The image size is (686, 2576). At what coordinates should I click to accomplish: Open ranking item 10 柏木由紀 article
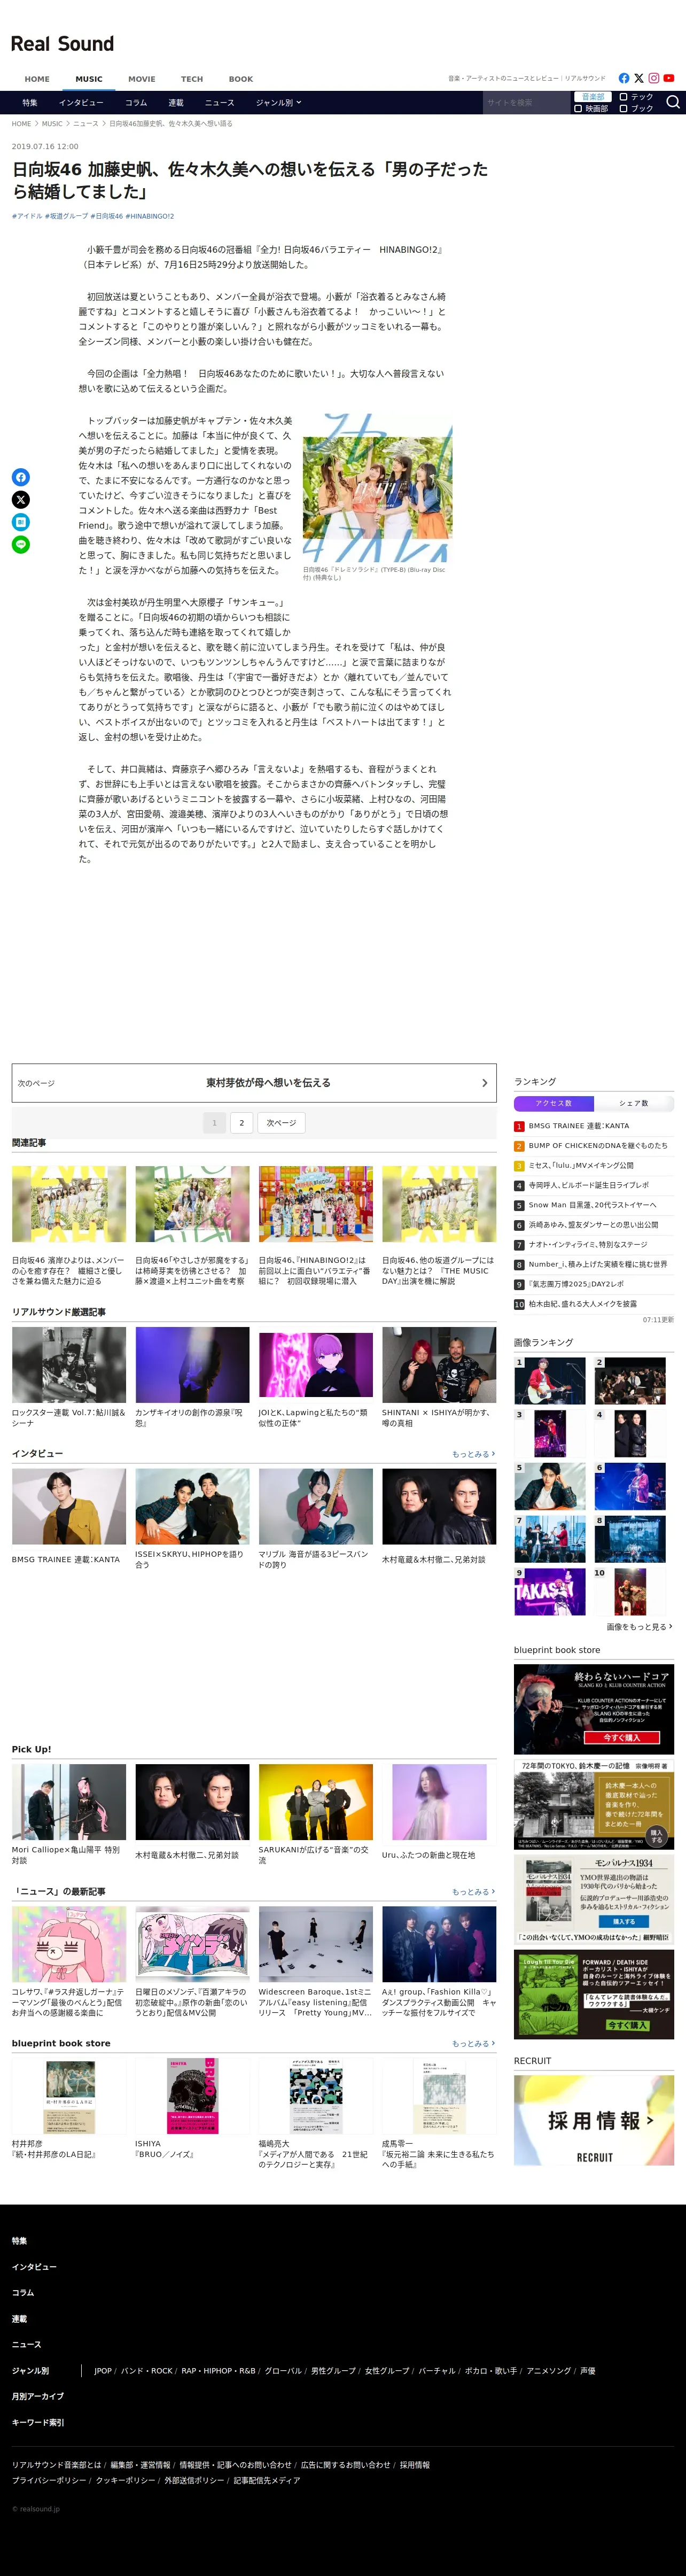pyautogui.click(x=594, y=1304)
